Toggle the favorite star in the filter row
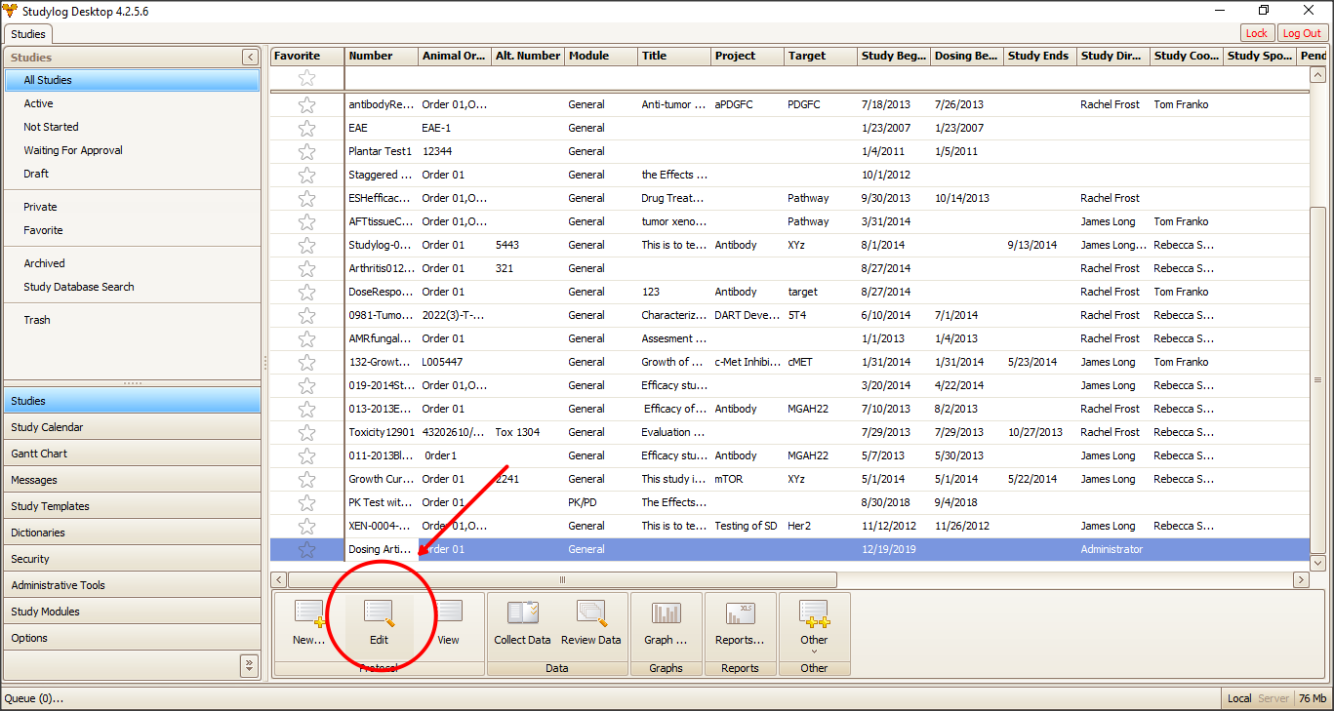The height and width of the screenshot is (711, 1334). pyautogui.click(x=306, y=77)
